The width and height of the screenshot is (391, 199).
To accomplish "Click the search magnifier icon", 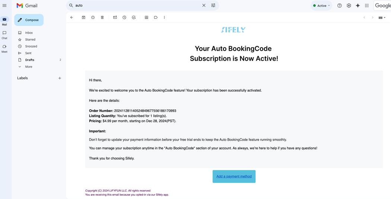I will pyautogui.click(x=71, y=6).
